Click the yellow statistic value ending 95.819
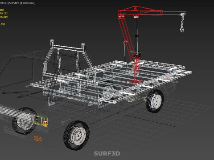Viewport: 214px width, 160px height. 4,17
